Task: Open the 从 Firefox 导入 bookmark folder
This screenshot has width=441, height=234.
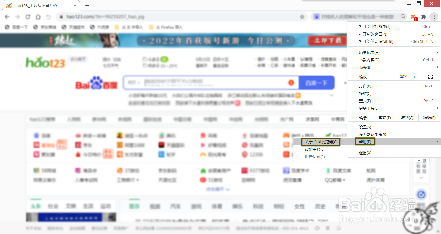Action: (x=166, y=27)
